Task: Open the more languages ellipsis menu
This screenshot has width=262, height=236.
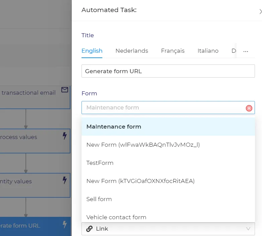Action: [x=246, y=51]
